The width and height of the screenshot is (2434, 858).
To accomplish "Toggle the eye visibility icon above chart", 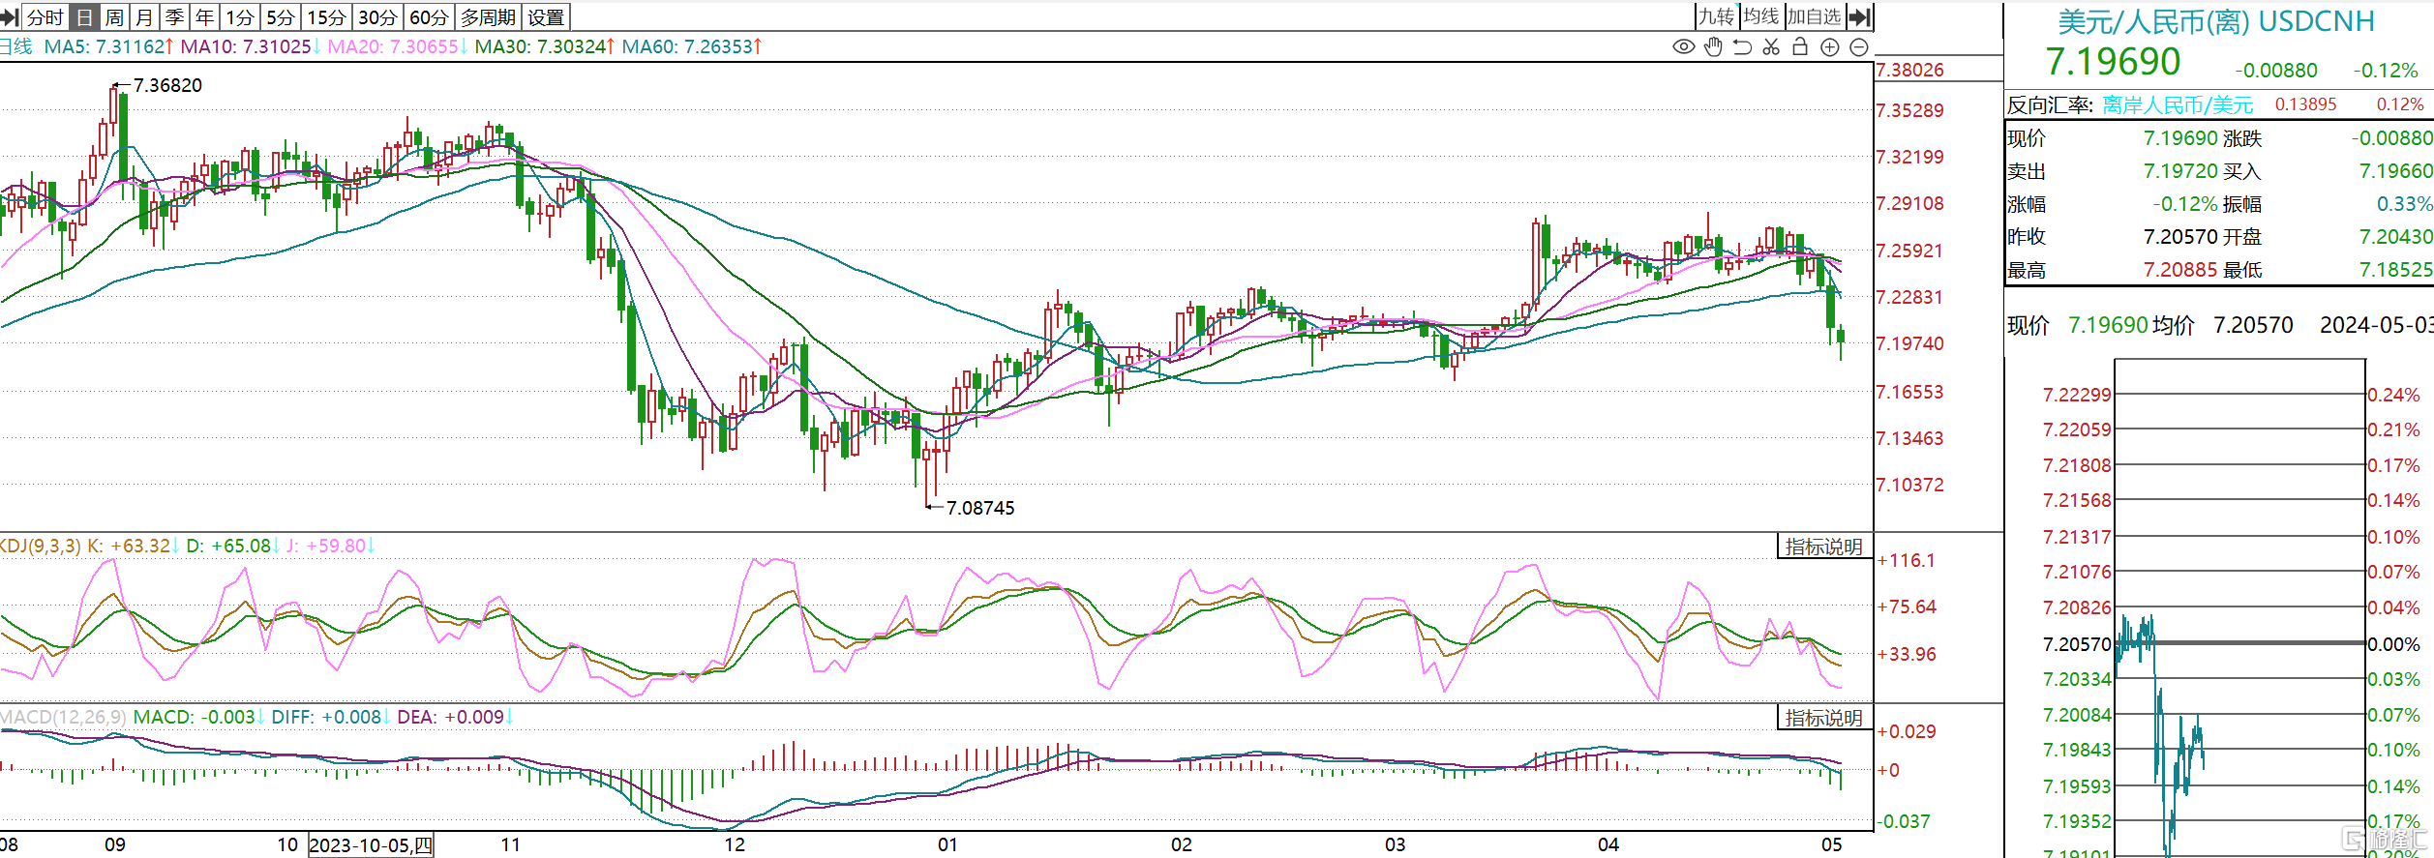I will 1683,46.
